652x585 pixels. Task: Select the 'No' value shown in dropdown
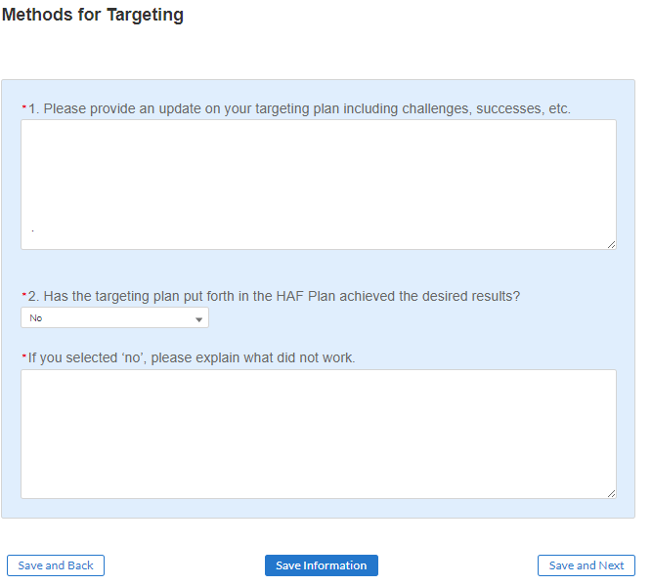tap(36, 318)
